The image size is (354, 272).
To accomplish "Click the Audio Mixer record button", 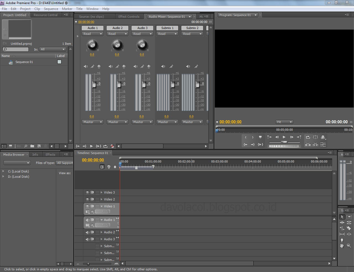I will 112,146.
